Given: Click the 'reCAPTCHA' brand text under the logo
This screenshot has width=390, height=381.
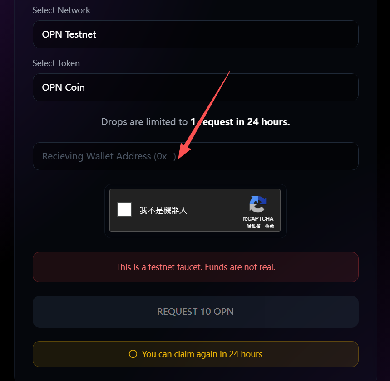Looking at the screenshot, I should pyautogui.click(x=258, y=219).
